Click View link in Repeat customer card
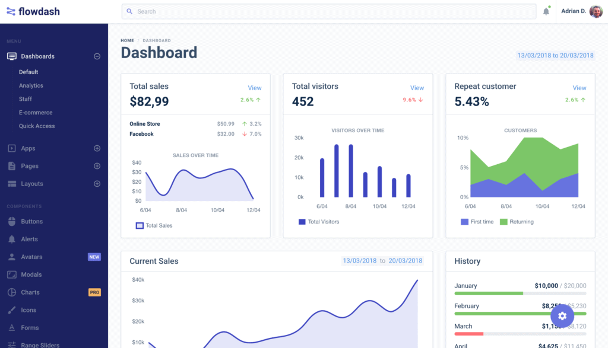This screenshot has width=608, height=348. pyautogui.click(x=579, y=88)
